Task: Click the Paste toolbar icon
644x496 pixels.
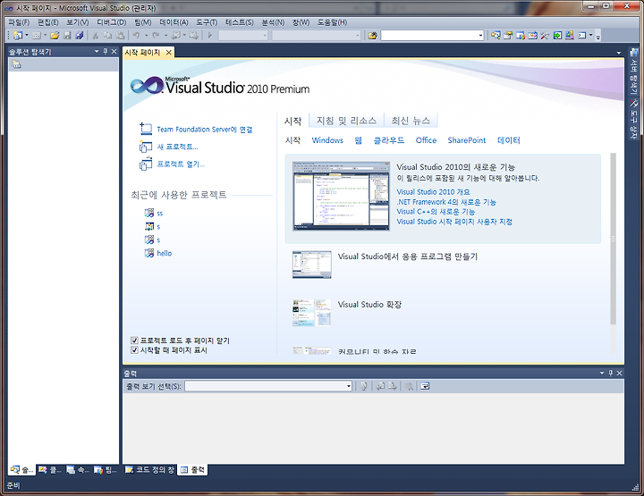Action: [x=121, y=36]
